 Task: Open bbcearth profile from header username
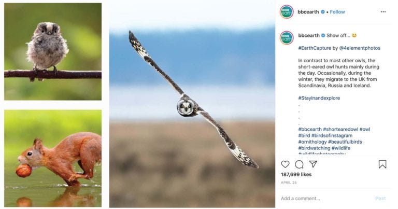[x=308, y=12]
